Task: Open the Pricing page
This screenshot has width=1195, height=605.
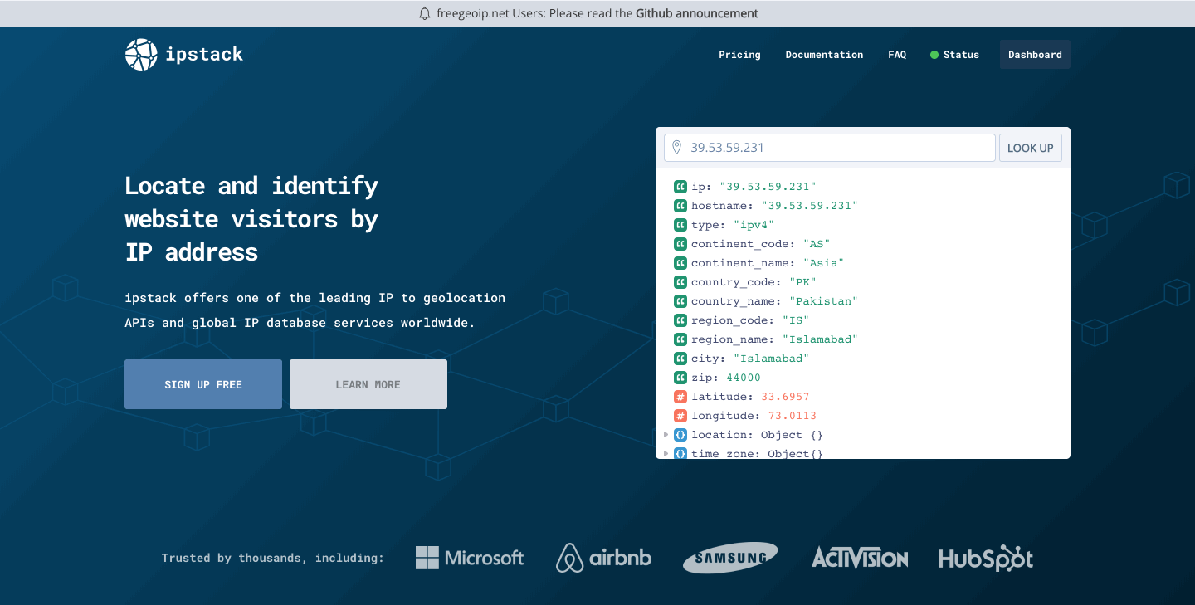Action: click(x=739, y=55)
